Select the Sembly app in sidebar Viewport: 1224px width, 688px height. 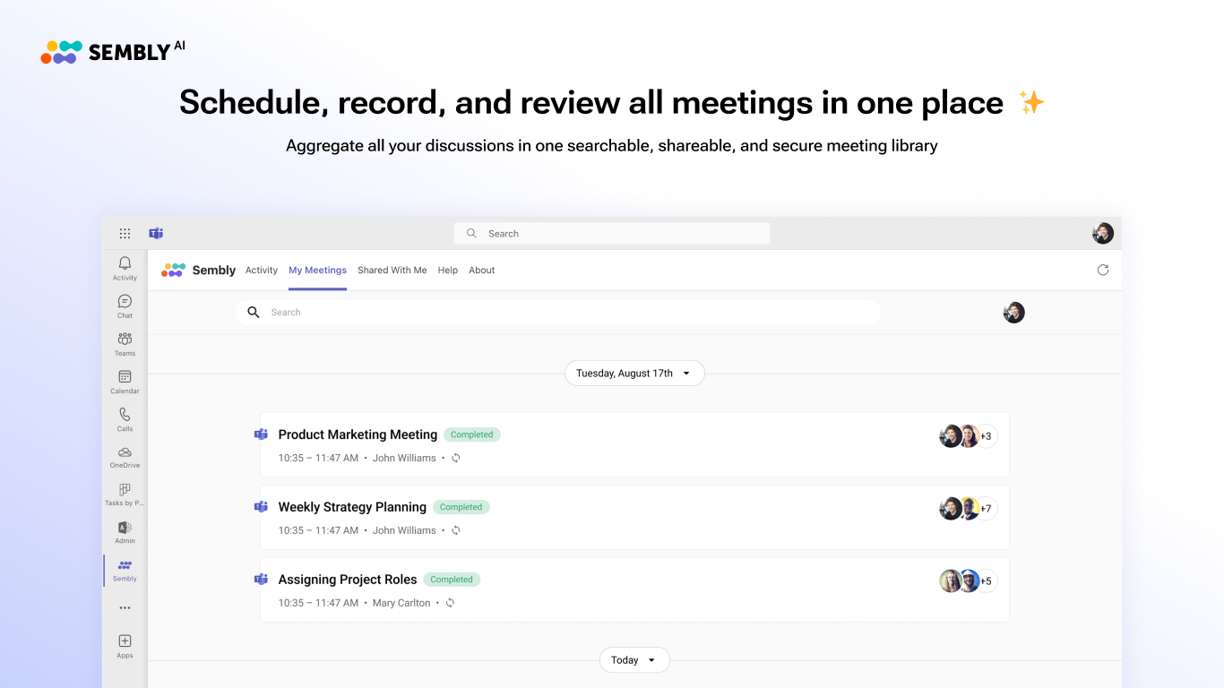tap(125, 570)
